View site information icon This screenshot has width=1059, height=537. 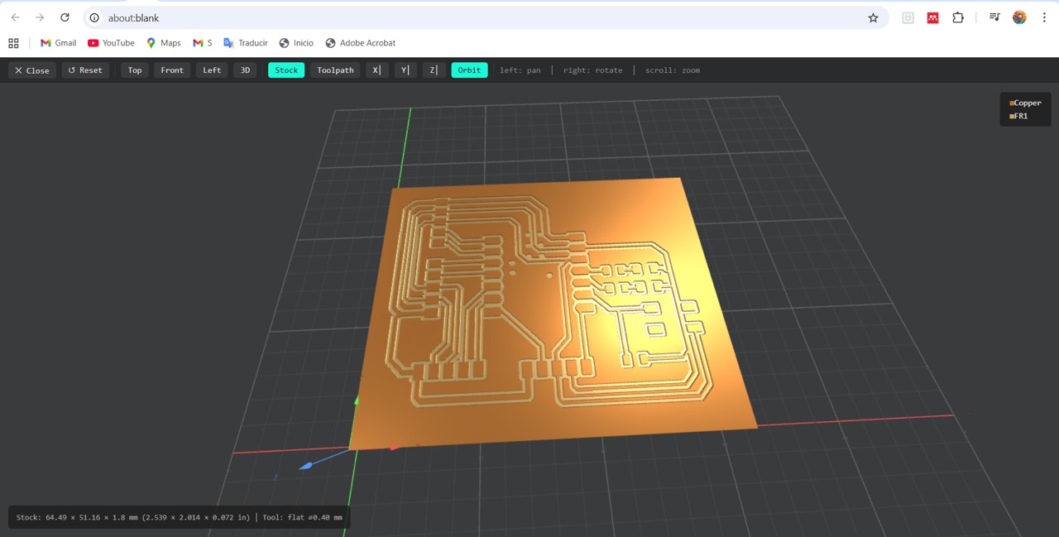[x=94, y=17]
